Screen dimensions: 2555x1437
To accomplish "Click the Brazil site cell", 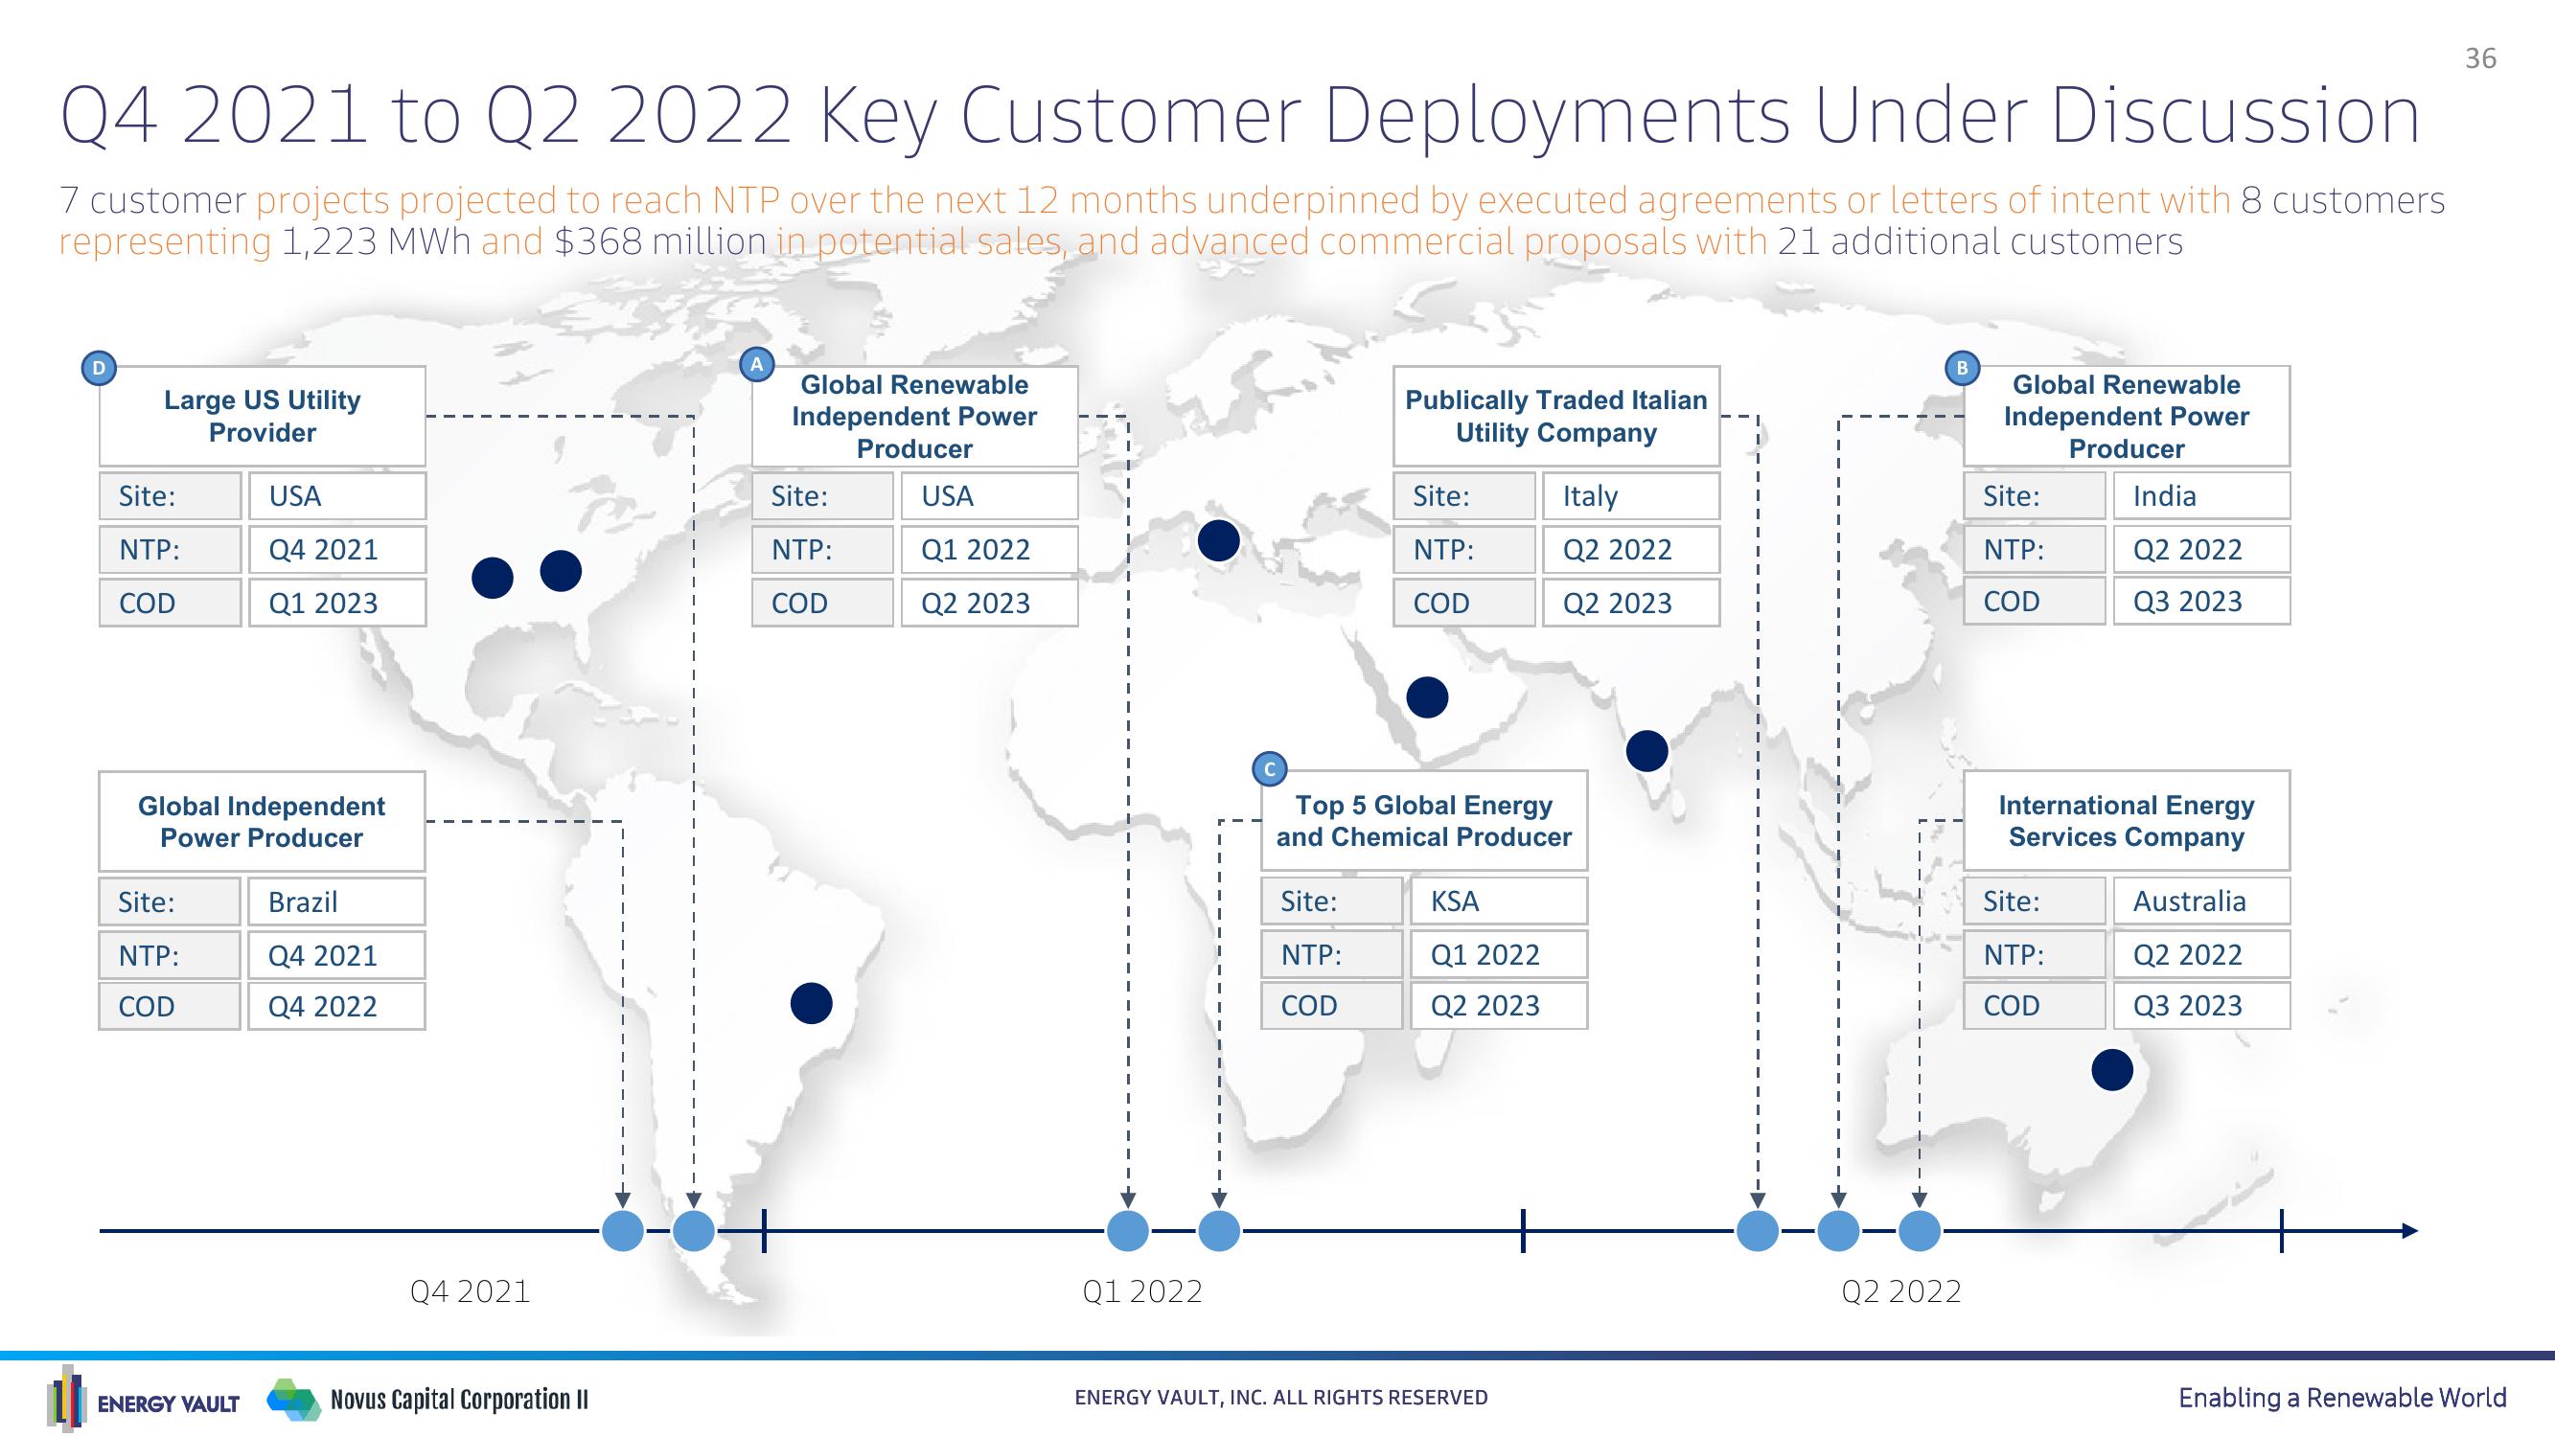I will [x=336, y=901].
